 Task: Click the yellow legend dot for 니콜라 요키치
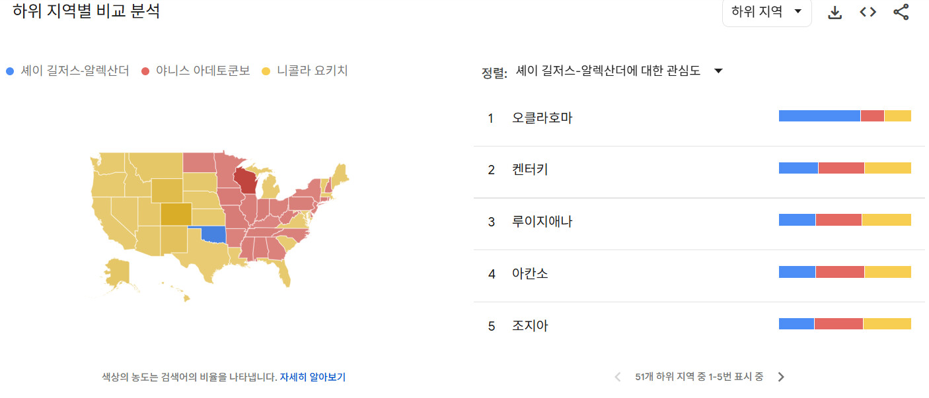pyautogui.click(x=266, y=71)
